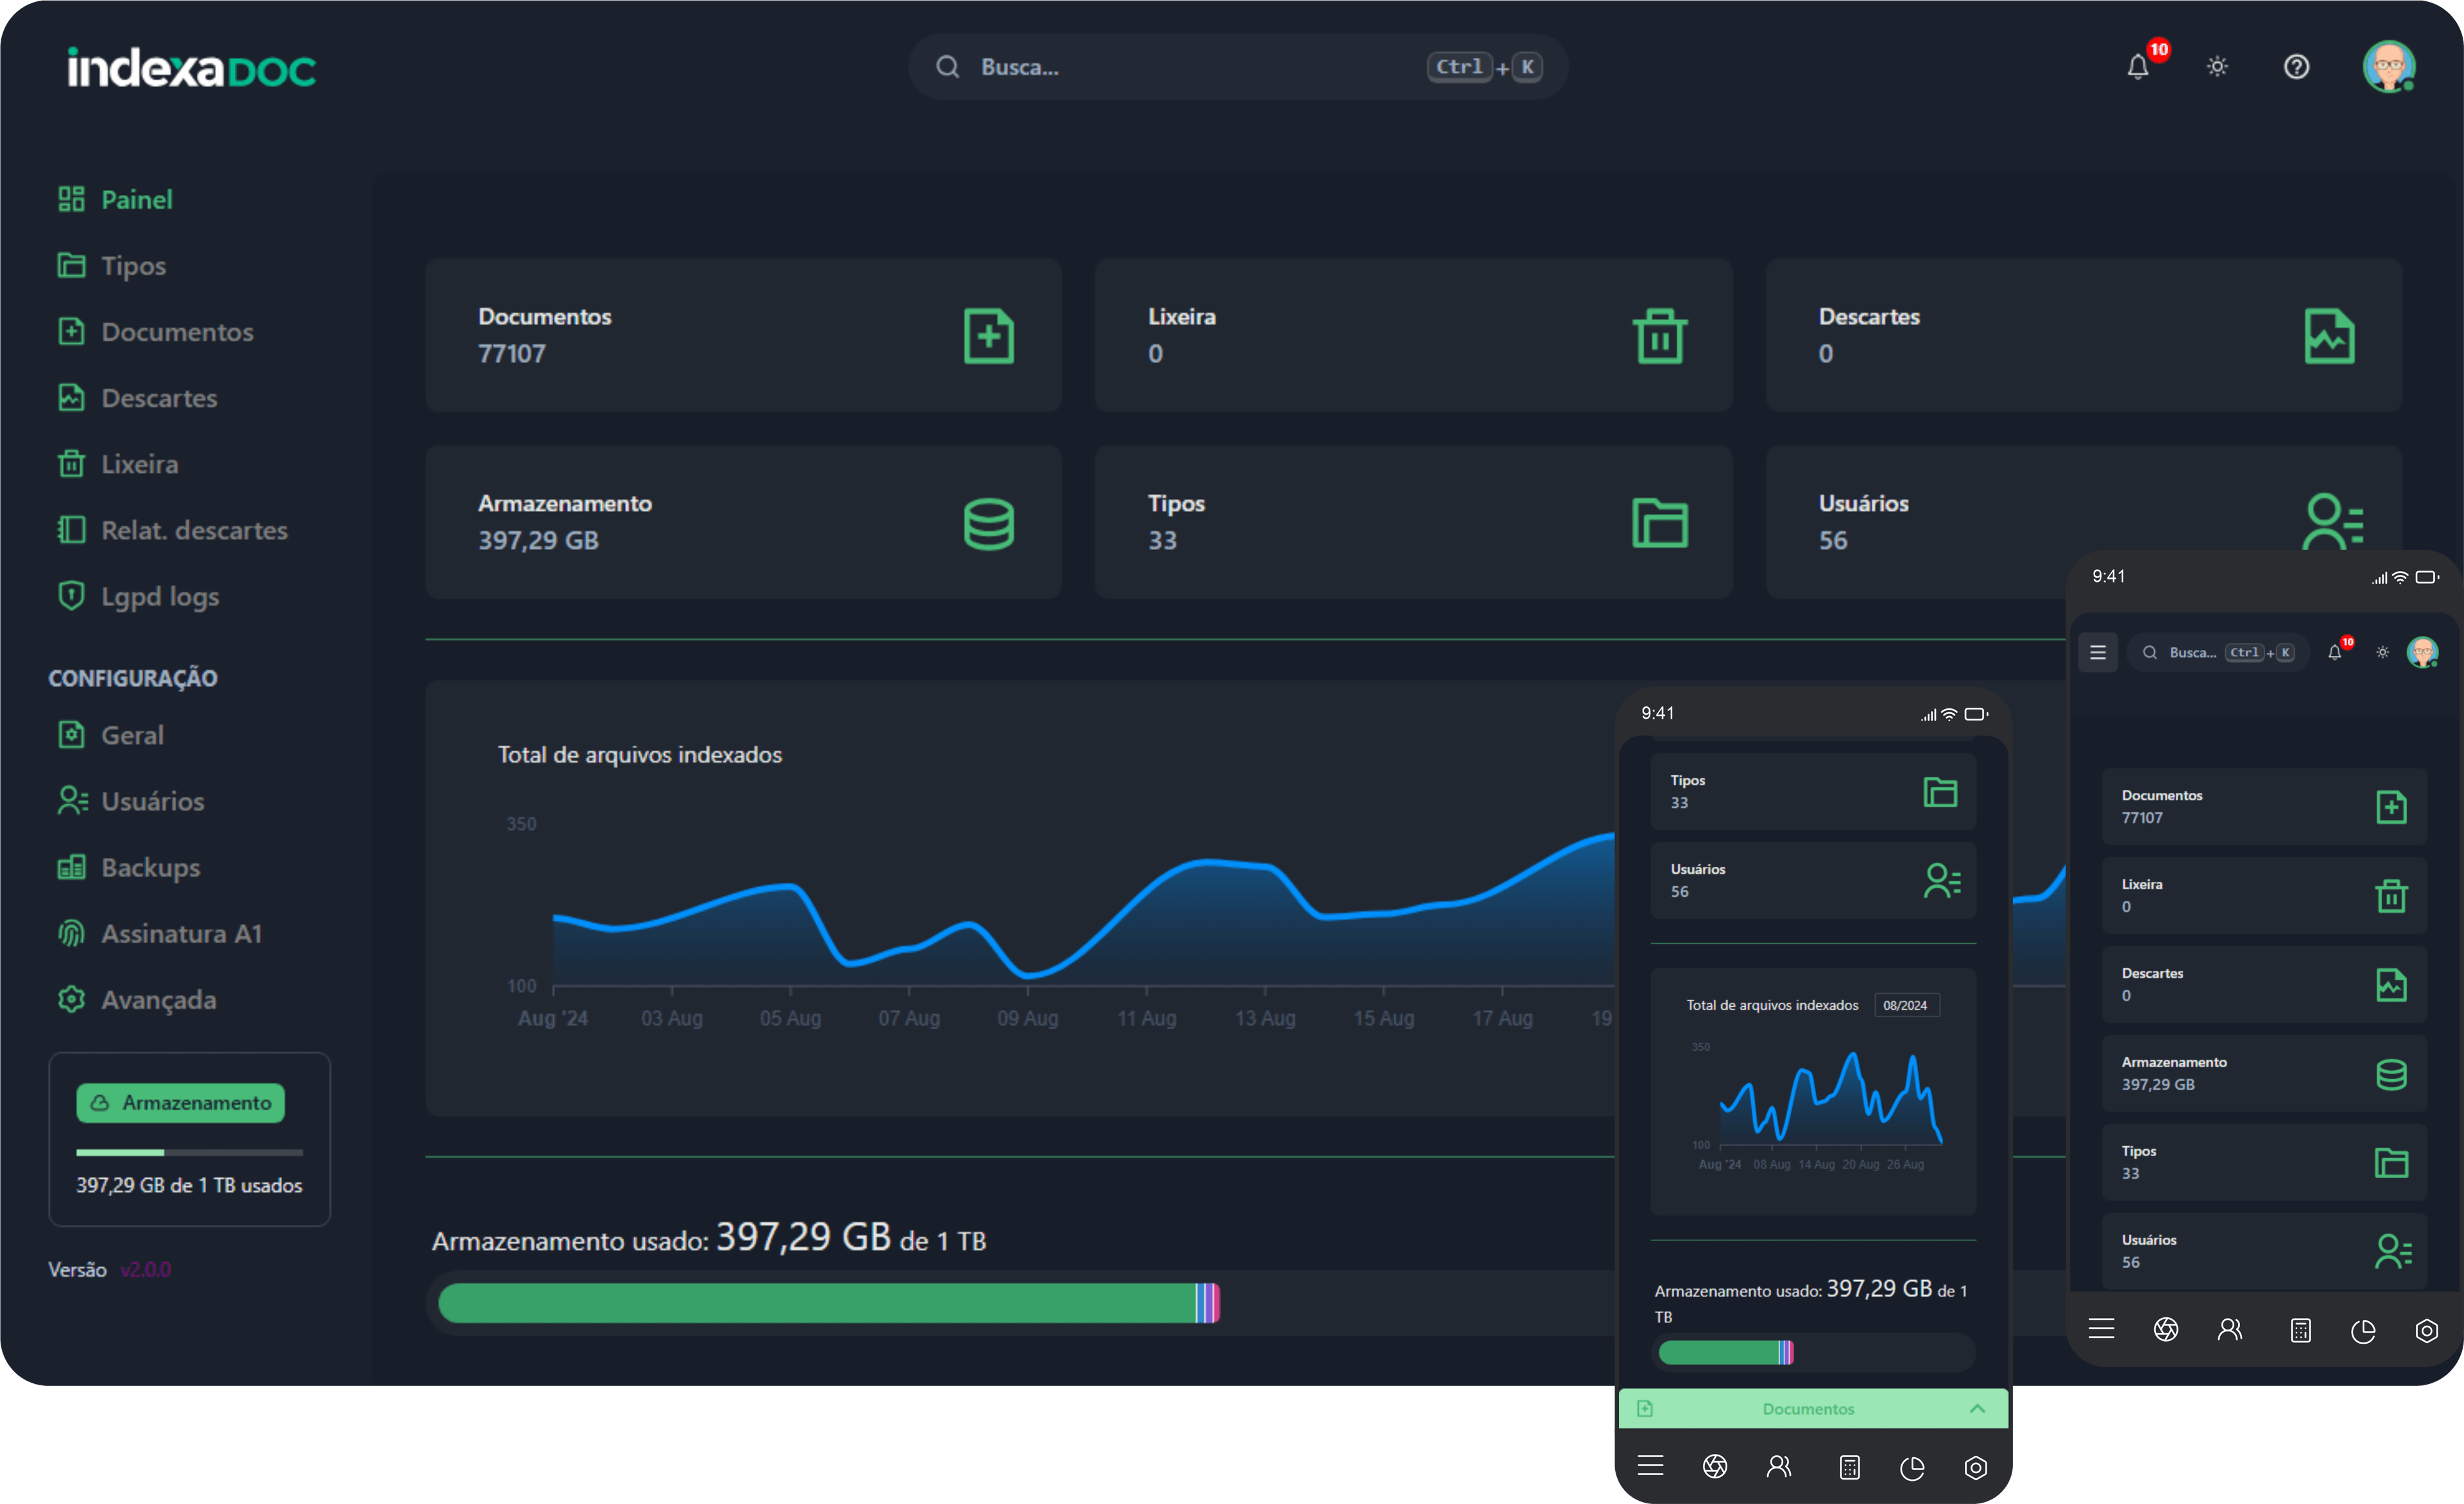The width and height of the screenshot is (2464, 1504).
Task: Toggle light theme sun icon in desktop header
Action: click(x=2217, y=67)
